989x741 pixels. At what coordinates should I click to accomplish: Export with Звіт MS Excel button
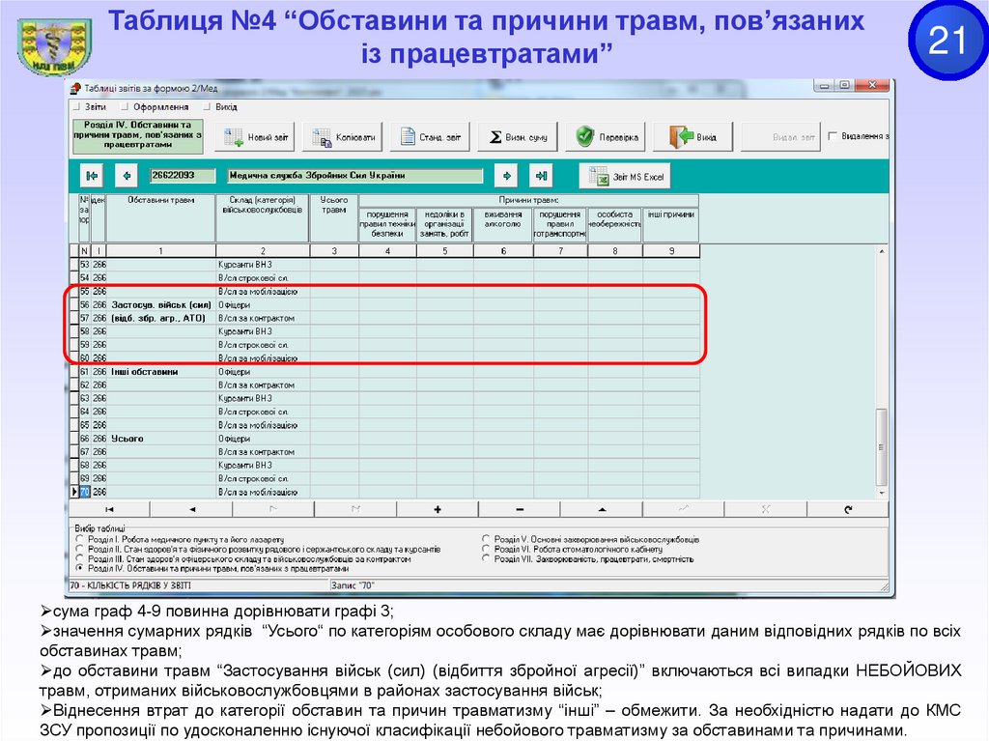point(625,177)
